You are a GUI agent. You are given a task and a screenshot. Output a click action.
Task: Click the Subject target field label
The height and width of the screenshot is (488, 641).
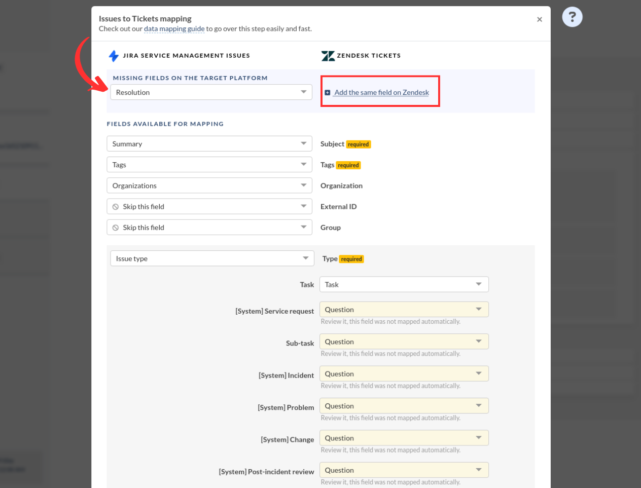tap(332, 144)
